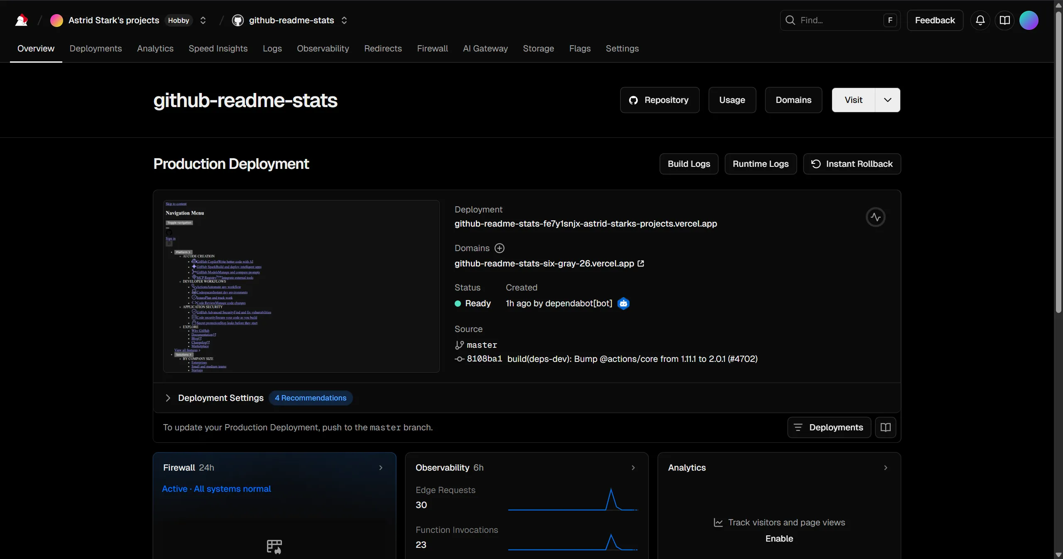Click the GitHub icon in the breadcrumb
This screenshot has height=559, width=1063.
coord(238,20)
